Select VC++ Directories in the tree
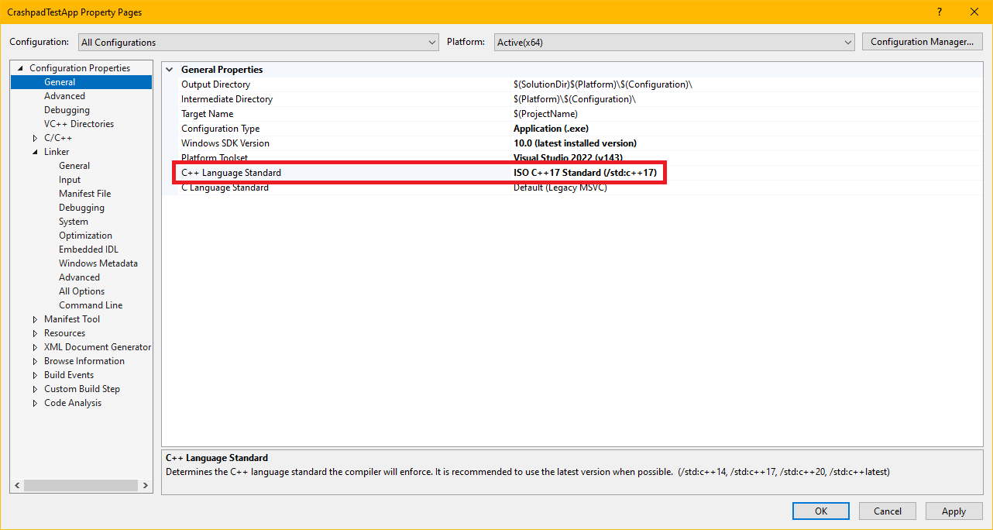The height and width of the screenshot is (530, 993). pyautogui.click(x=79, y=124)
